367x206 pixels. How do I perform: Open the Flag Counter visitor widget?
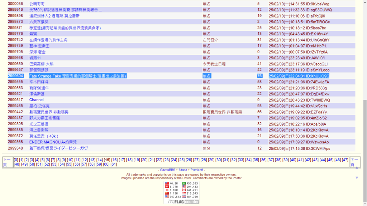pyautogui.click(x=181, y=192)
